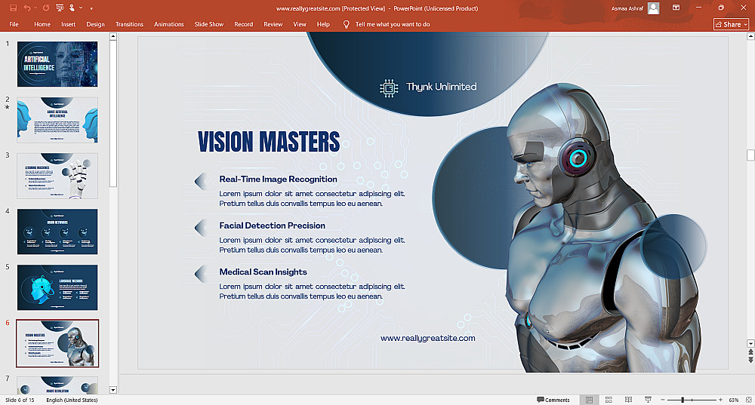Viewport: 755px width, 405px height.
Task: Open the Review tab
Action: (273, 24)
